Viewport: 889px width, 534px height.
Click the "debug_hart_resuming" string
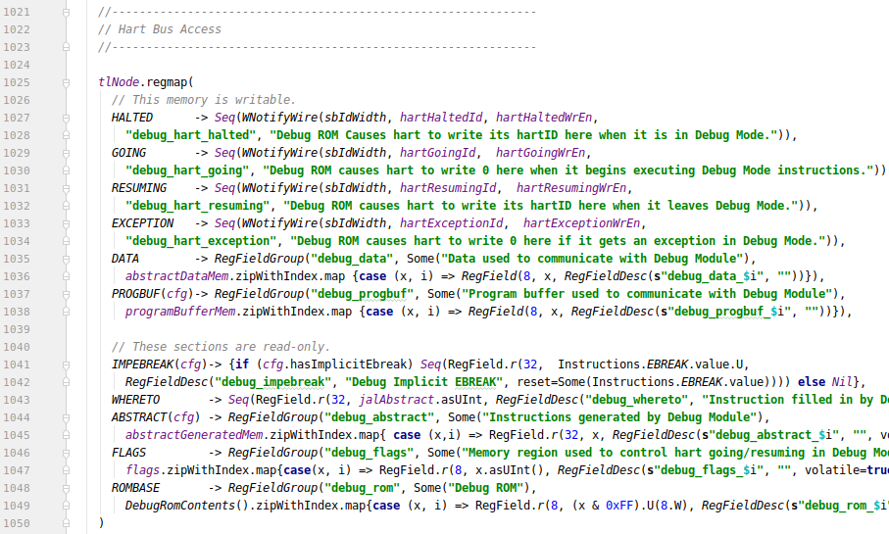click(x=197, y=205)
